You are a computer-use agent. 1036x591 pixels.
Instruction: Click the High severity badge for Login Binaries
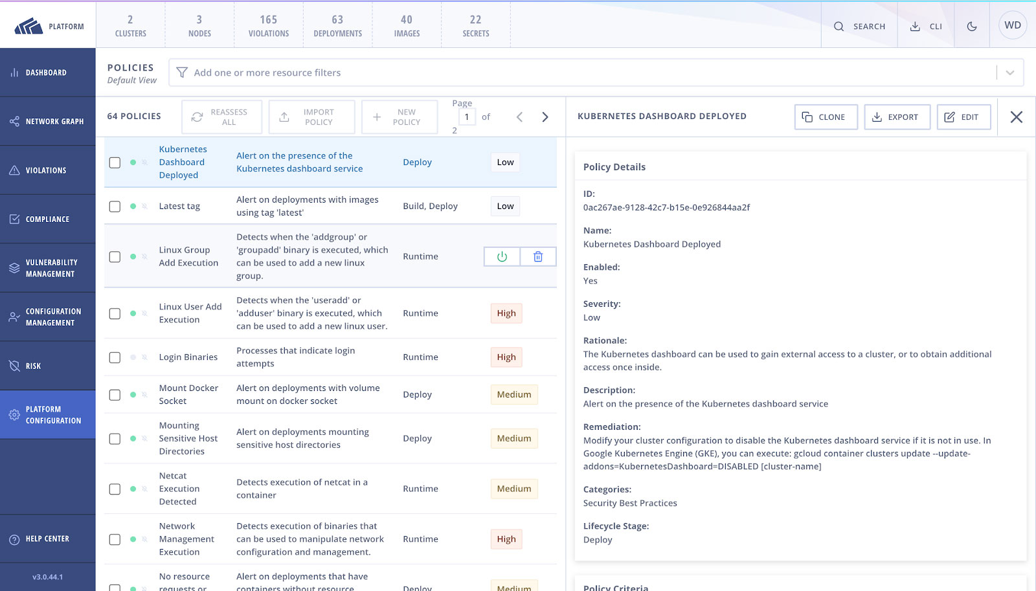[506, 357]
